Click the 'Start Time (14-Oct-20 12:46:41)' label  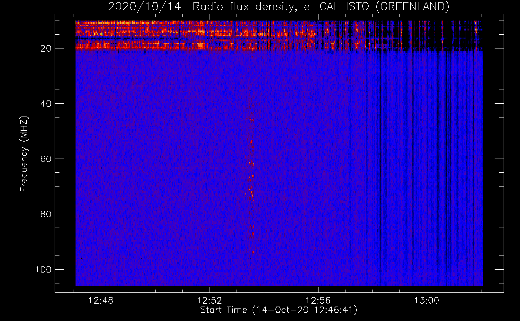tap(279, 310)
